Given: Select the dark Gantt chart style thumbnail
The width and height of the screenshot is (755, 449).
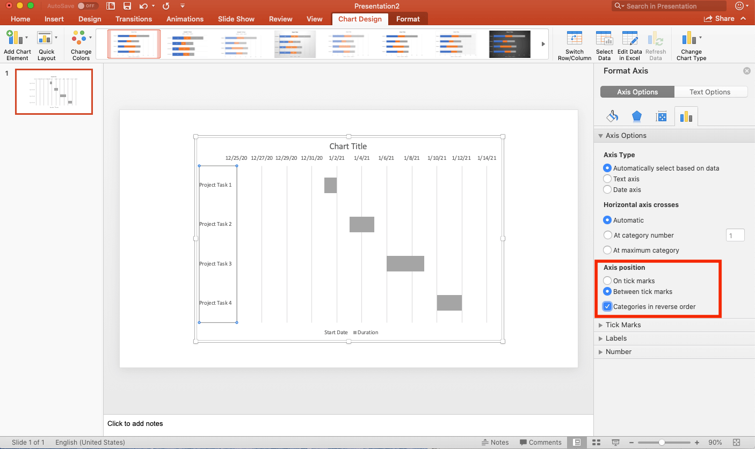Looking at the screenshot, I should pos(509,44).
